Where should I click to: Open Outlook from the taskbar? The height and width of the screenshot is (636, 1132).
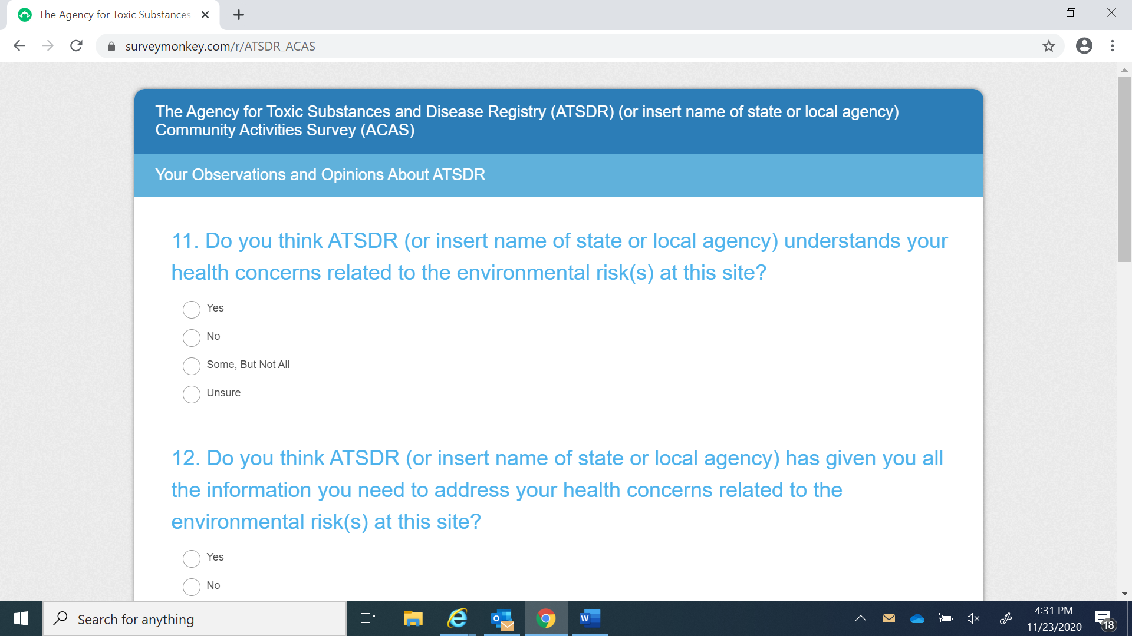tap(502, 618)
